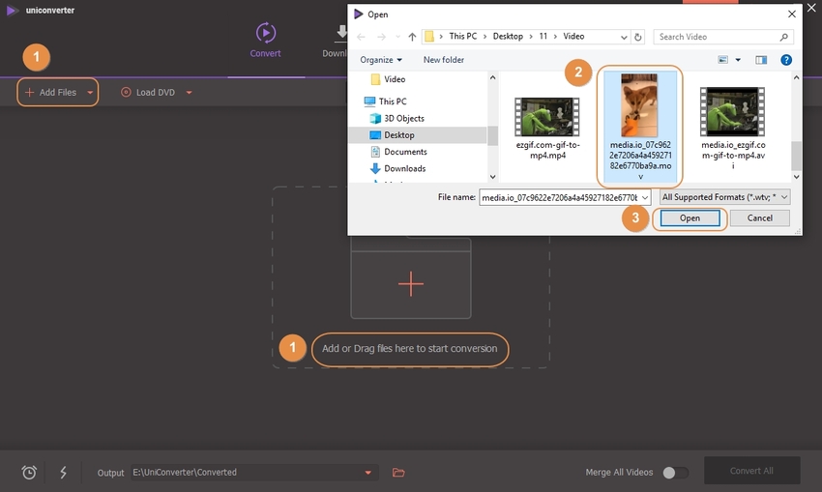Click the up arrow navigation icon
Viewport: 822px width, 492px height.
point(412,37)
